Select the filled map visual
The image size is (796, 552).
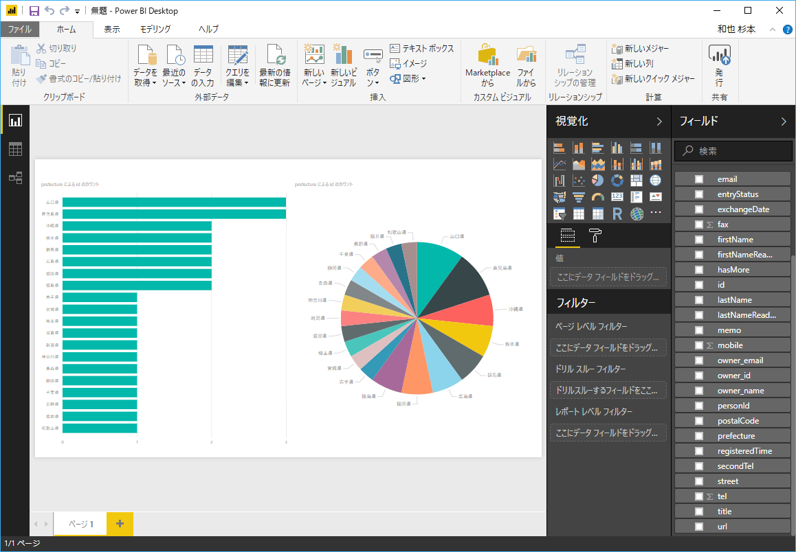[x=559, y=196]
